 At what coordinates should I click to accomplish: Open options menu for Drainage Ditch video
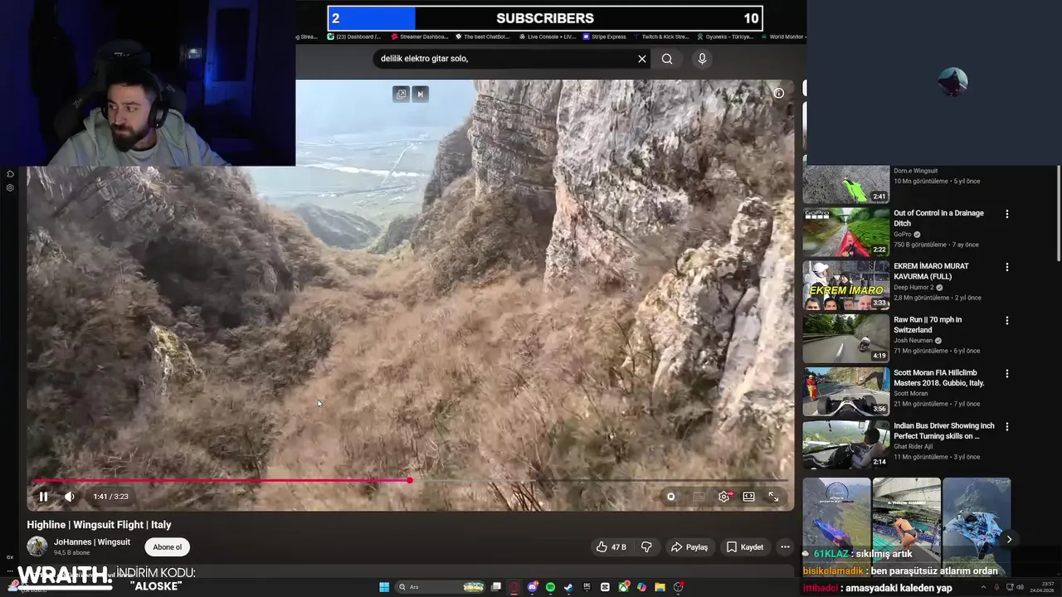1007,214
